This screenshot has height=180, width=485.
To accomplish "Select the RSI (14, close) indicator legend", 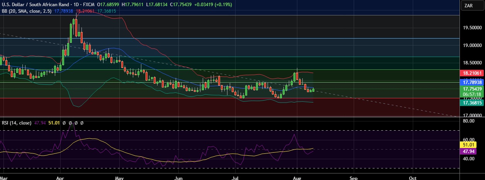I will [x=16, y=123].
